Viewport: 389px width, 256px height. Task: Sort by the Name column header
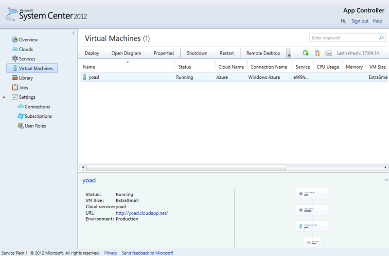pyautogui.click(x=89, y=67)
